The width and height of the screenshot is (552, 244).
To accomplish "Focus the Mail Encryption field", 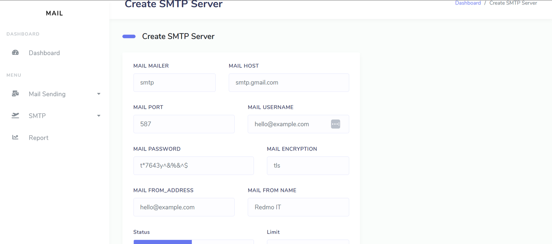I will pos(307,166).
